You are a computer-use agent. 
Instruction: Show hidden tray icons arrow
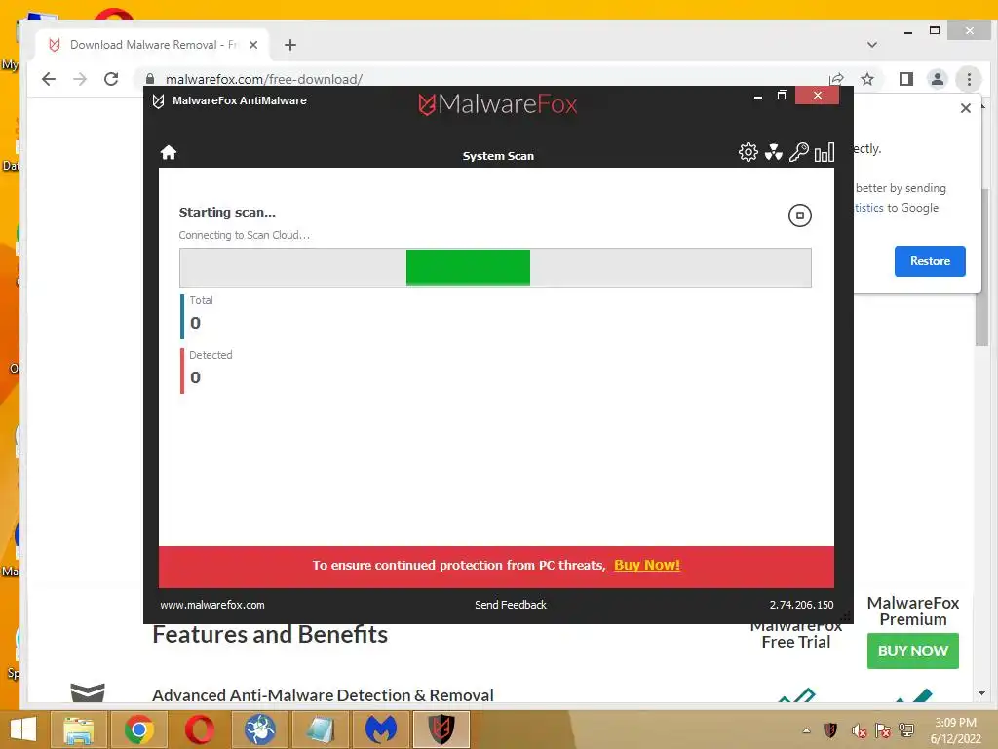point(806,730)
